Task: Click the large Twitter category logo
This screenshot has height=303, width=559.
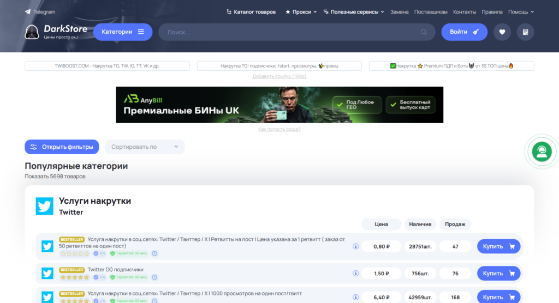Action: tap(45, 206)
